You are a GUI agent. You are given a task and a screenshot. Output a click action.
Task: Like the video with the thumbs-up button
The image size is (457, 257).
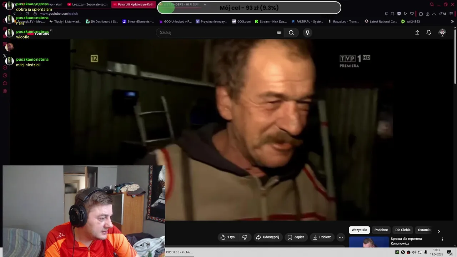[228, 237]
